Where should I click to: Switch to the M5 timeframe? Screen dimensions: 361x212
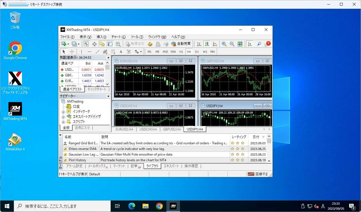[x=157, y=52]
